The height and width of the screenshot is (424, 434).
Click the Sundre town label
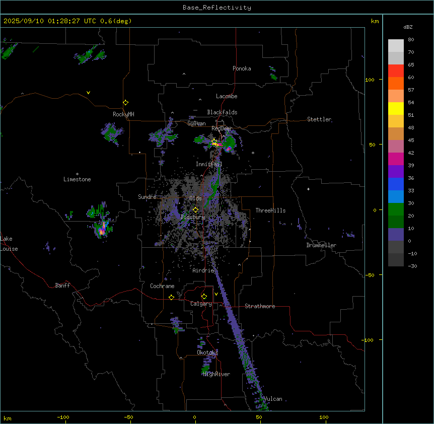click(x=147, y=197)
